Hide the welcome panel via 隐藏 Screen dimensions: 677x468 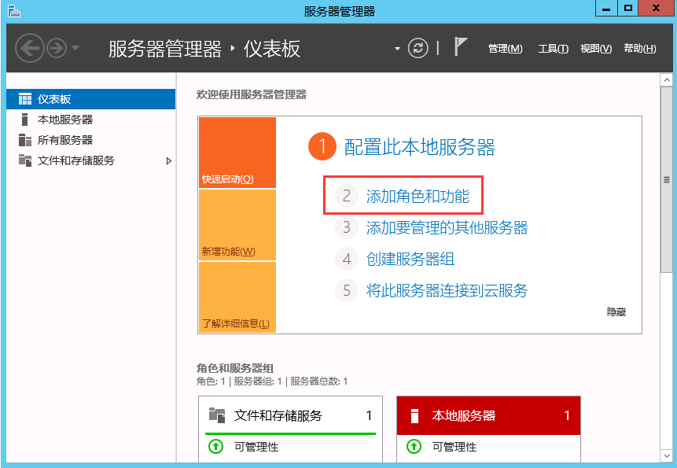click(616, 312)
